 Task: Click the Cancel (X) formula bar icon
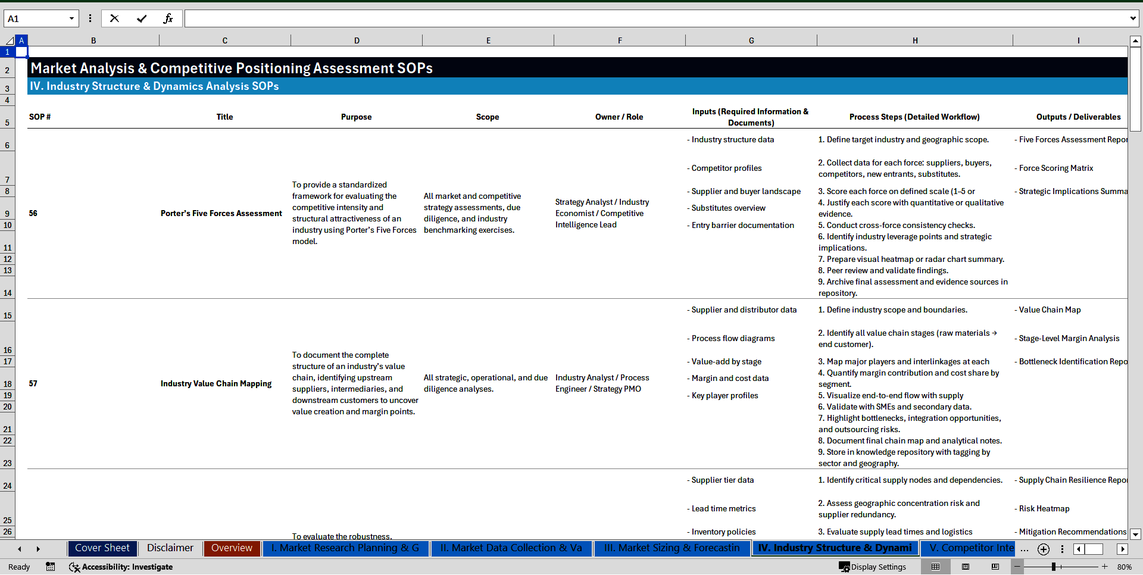114,18
